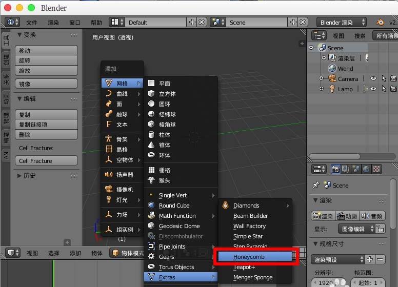Open the World properties tab
398x287 pixels.
pyautogui.click(x=366, y=169)
